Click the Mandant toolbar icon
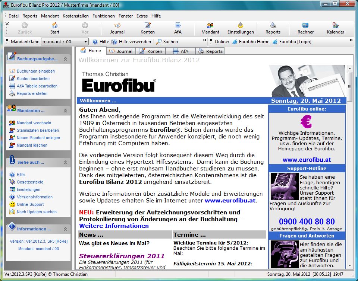 tap(210, 28)
